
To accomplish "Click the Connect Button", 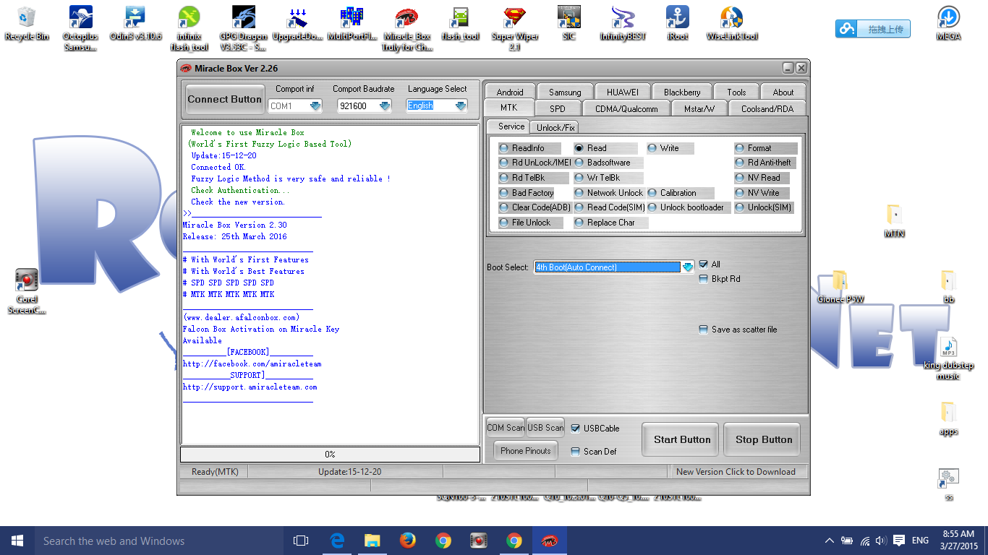I will pos(224,99).
